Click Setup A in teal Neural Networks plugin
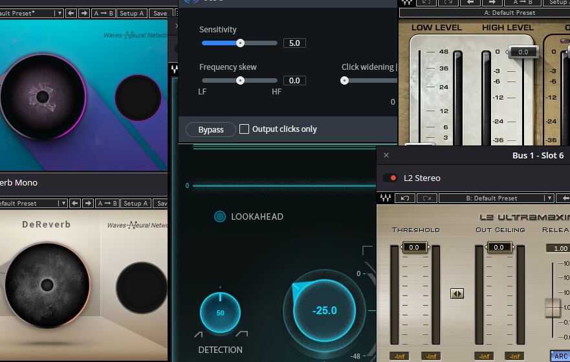The height and width of the screenshot is (362, 570). point(131,14)
